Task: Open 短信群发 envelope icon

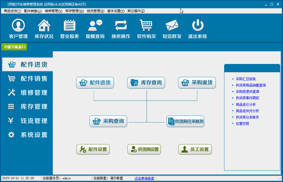Action: 172,29
